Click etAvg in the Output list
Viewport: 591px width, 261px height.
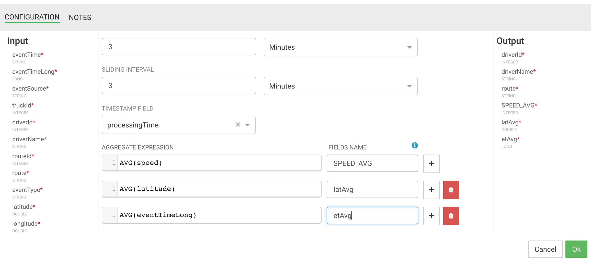tap(510, 139)
